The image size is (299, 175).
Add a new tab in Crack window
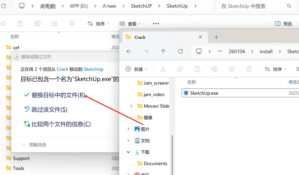(216, 37)
